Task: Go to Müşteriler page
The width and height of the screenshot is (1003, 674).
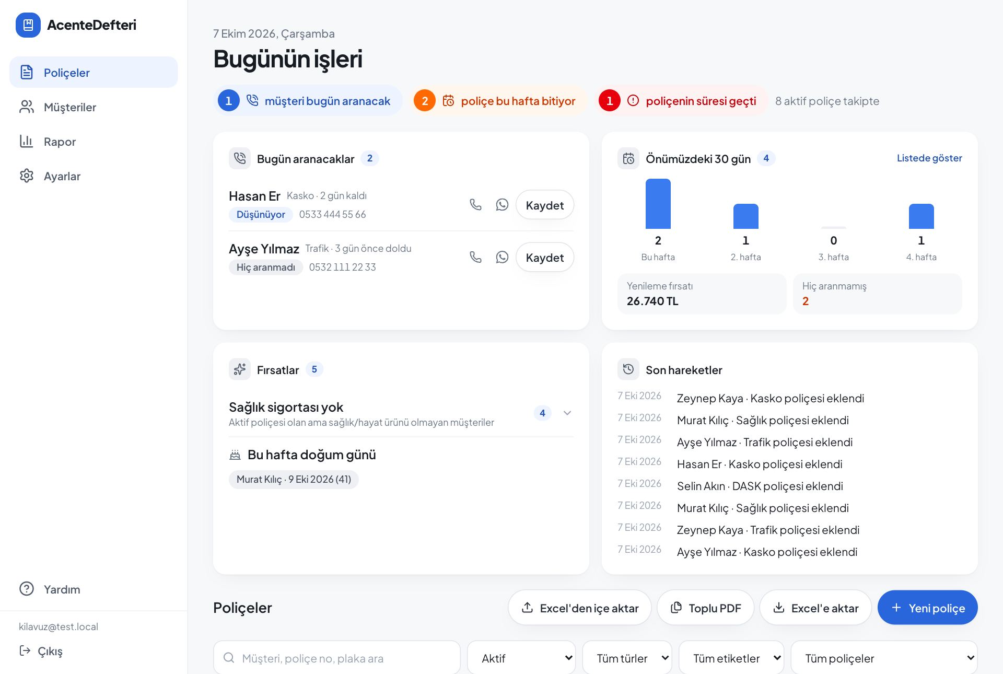Action: pos(94,107)
